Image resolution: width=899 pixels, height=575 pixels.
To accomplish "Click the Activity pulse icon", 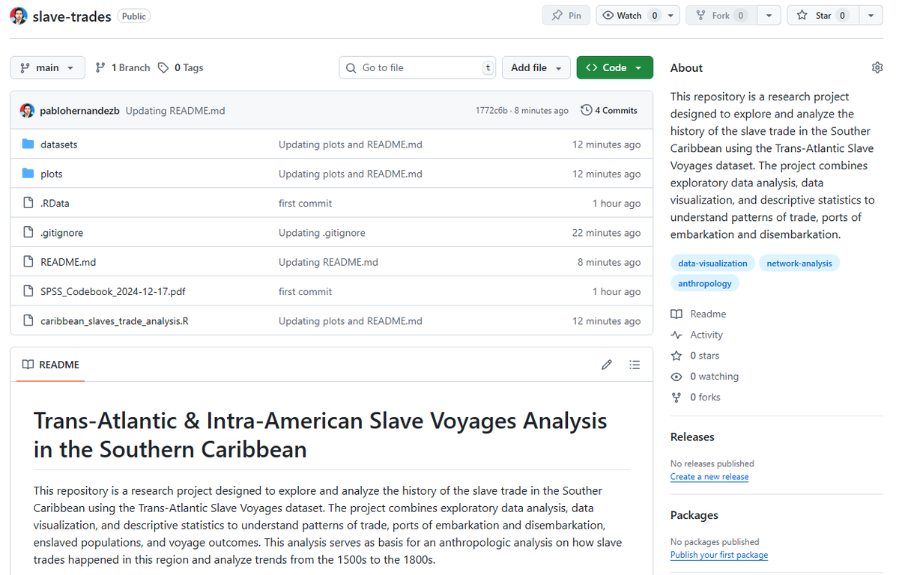I will [x=676, y=335].
